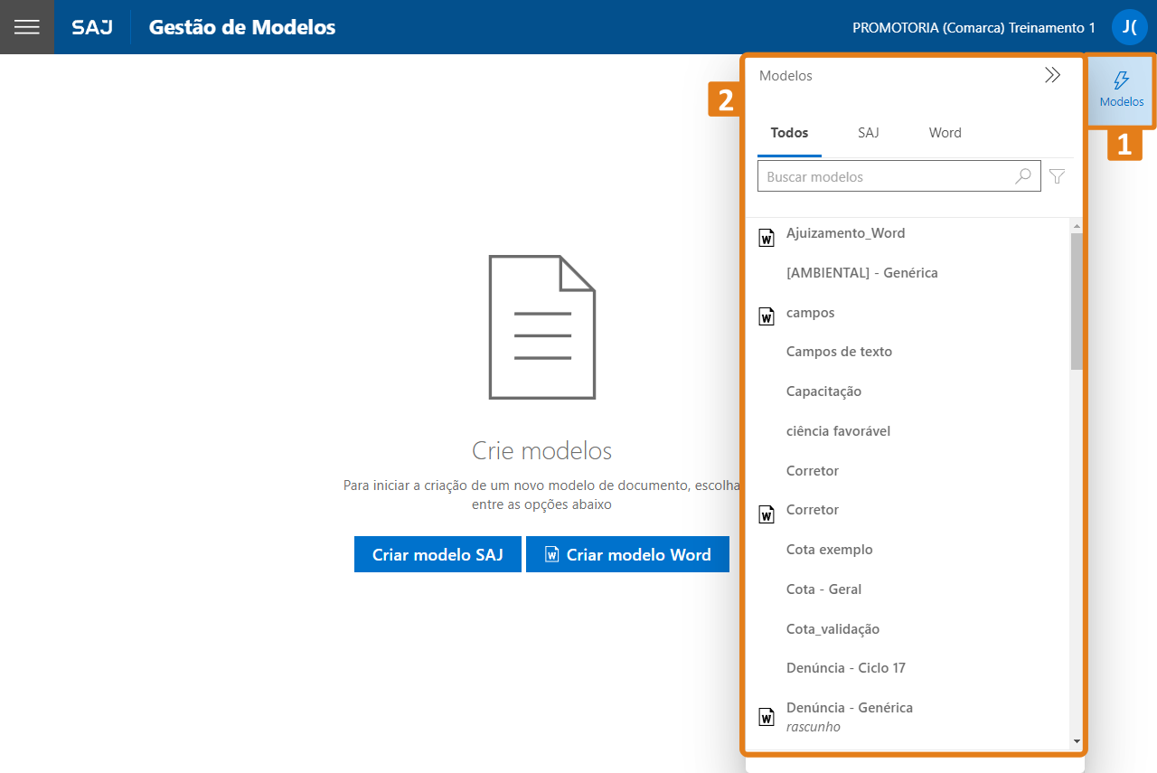This screenshot has width=1157, height=773.
Task: Click Word icon beside Ajuizamento_Word
Action: pos(767,238)
